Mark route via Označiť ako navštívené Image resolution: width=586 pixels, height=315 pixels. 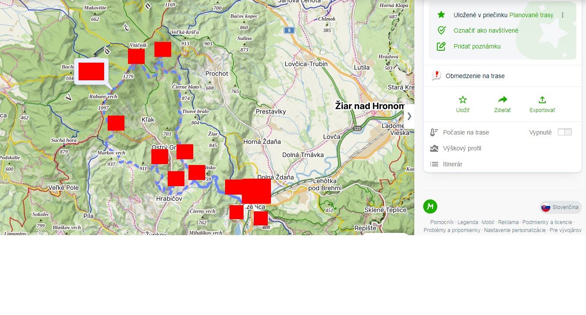pyautogui.click(x=486, y=30)
